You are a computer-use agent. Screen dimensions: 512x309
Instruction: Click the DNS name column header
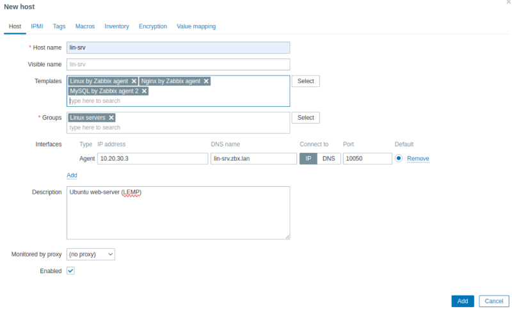[x=225, y=144]
